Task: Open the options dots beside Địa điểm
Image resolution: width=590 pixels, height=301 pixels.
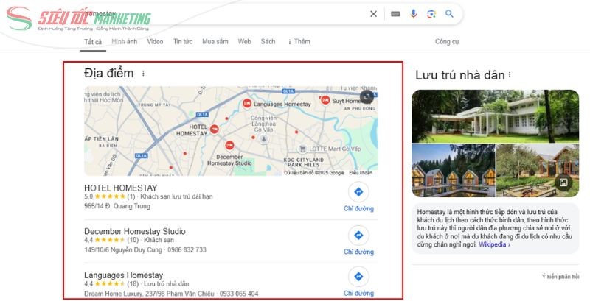Action: click(x=143, y=73)
